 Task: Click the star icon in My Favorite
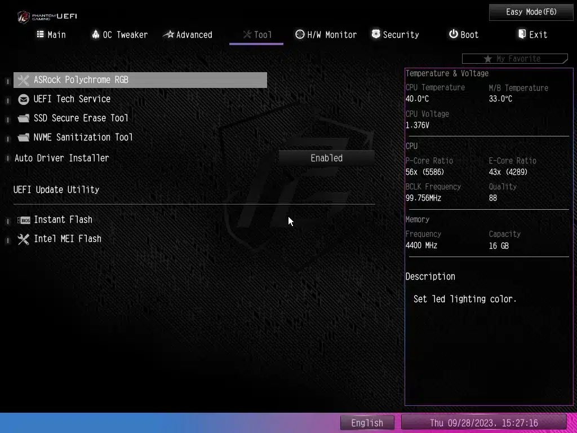[487, 59]
